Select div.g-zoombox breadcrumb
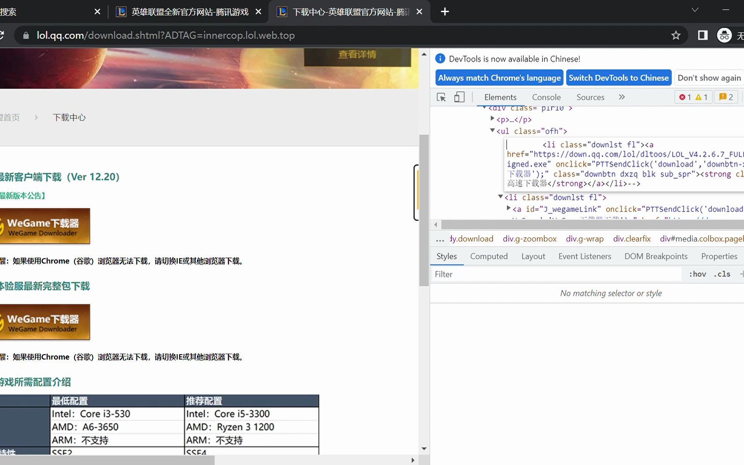This screenshot has height=465, width=744. [530, 239]
